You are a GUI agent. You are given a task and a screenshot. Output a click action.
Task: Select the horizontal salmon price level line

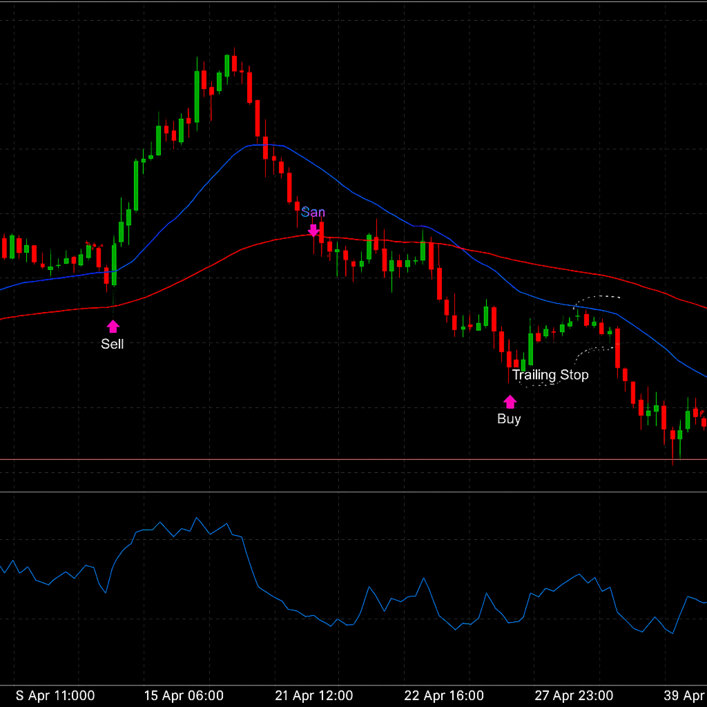point(353,459)
